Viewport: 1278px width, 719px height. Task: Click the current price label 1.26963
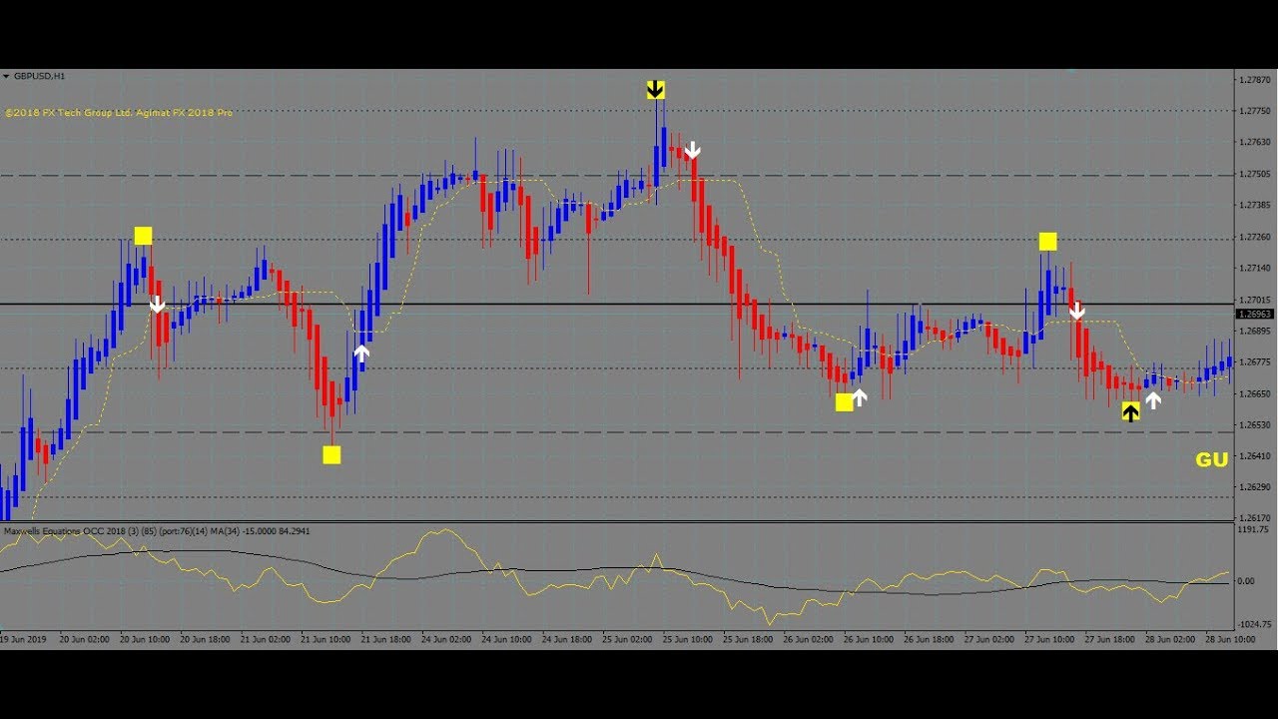(1255, 314)
